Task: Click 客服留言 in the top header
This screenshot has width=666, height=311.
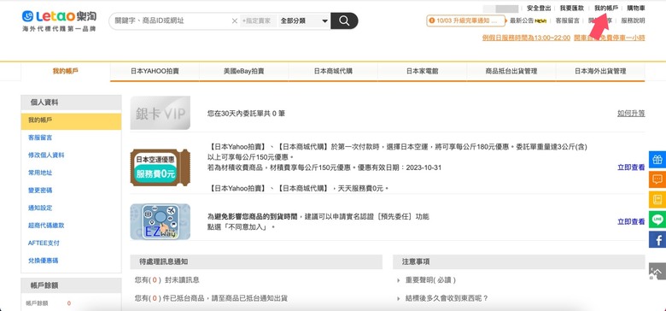Action: point(568,21)
